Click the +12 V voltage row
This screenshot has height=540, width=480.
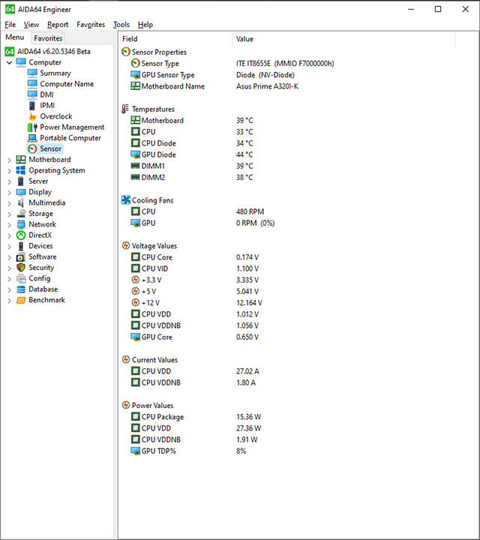pos(287,303)
